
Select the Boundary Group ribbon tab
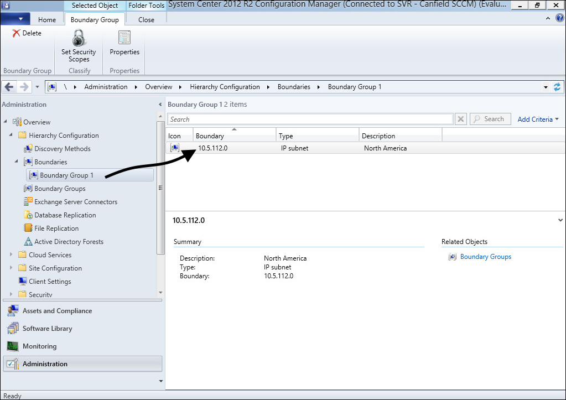click(95, 19)
